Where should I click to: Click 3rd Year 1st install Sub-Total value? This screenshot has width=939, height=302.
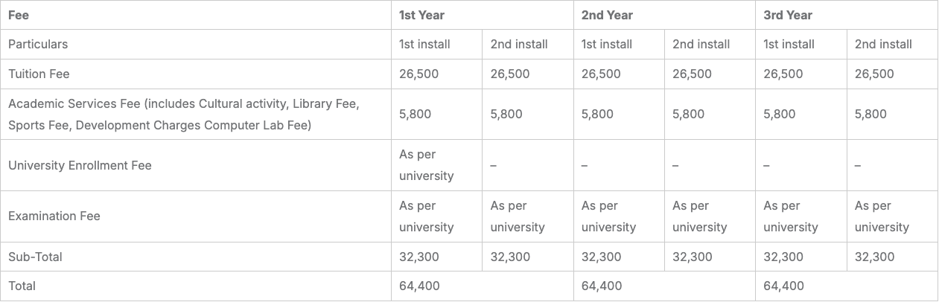(783, 257)
